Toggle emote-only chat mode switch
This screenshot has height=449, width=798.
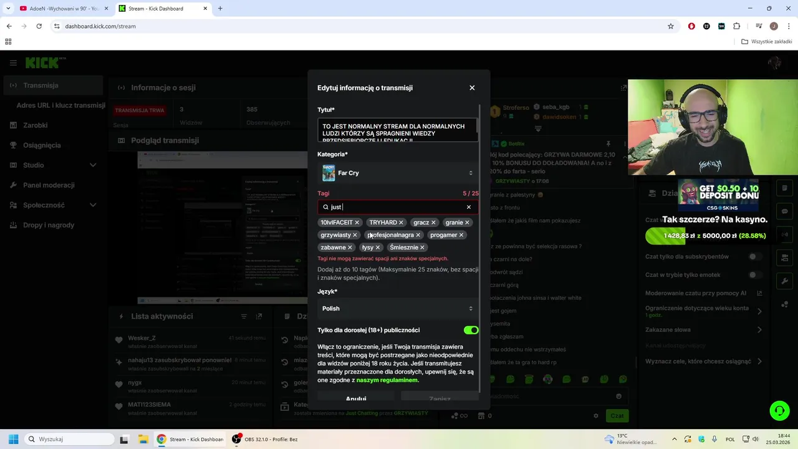(x=755, y=275)
